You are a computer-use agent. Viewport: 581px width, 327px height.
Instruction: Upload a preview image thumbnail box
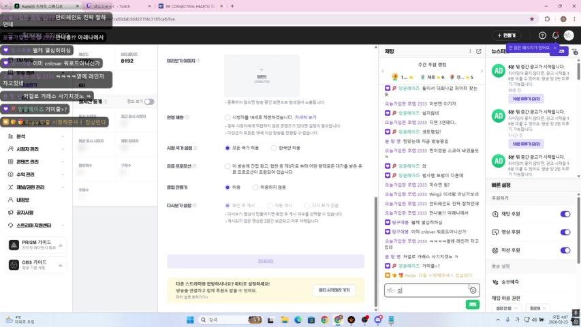point(262,76)
